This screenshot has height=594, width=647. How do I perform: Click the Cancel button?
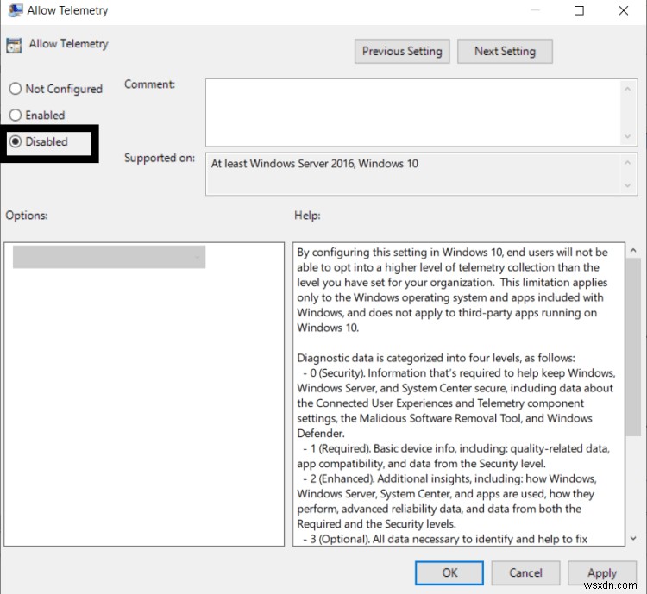coord(525,572)
